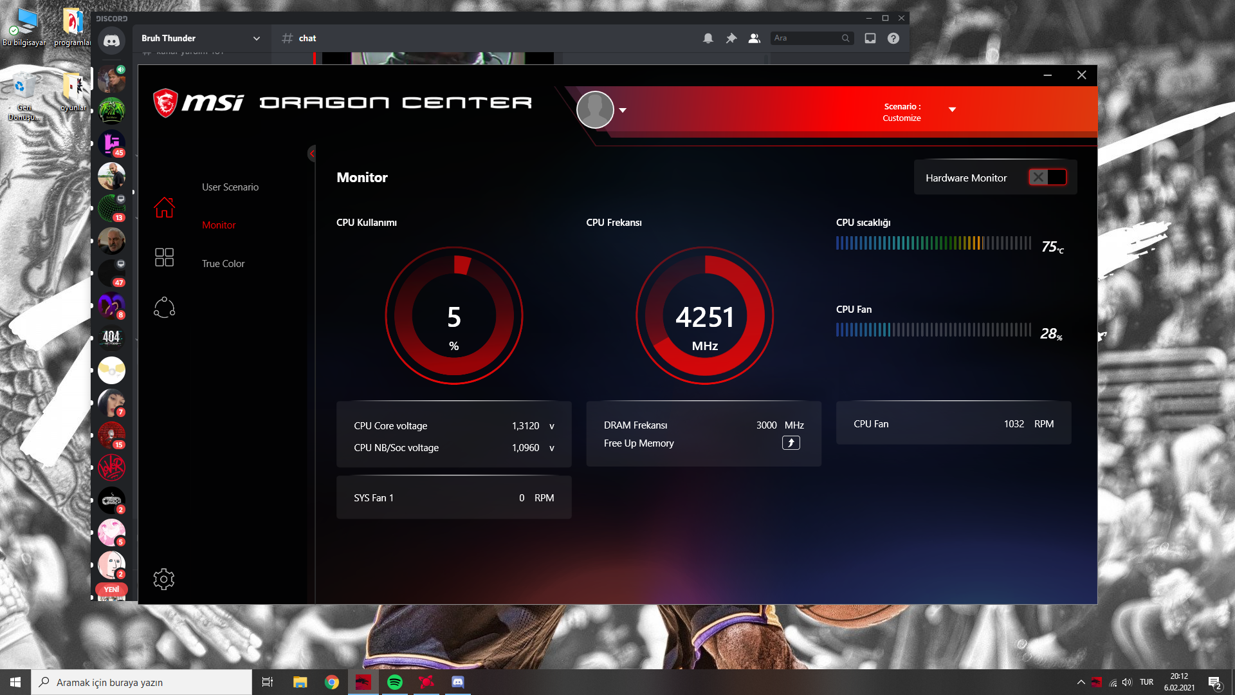Viewport: 1235px width, 695px height.
Task: Click Task View button on taskbar
Action: click(x=268, y=682)
